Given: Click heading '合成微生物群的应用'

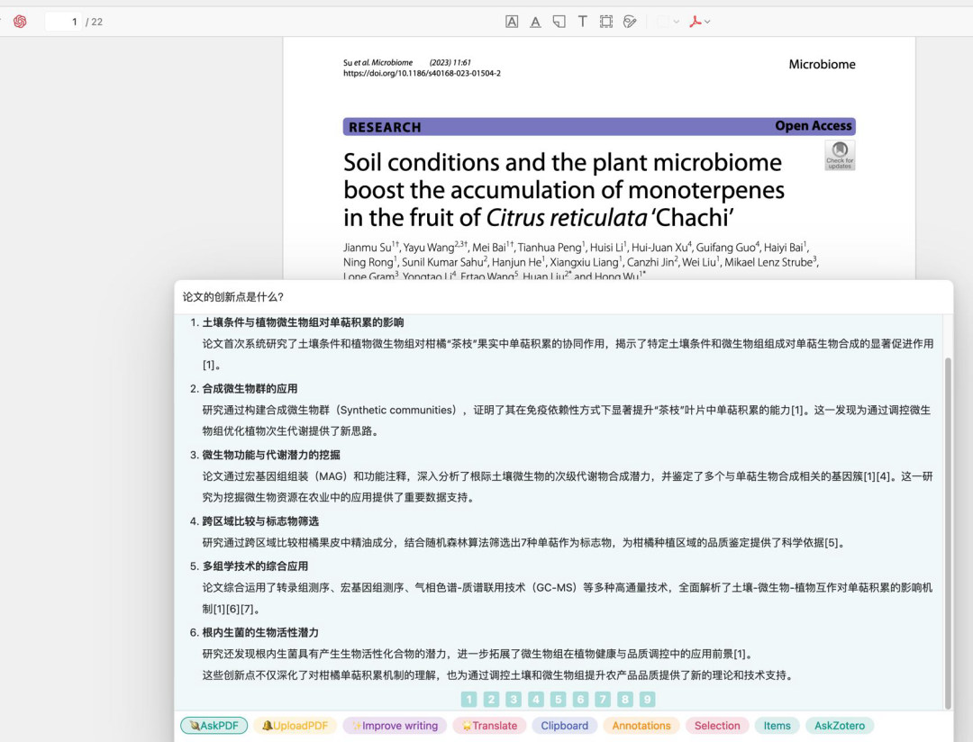Looking at the screenshot, I should (x=250, y=389).
